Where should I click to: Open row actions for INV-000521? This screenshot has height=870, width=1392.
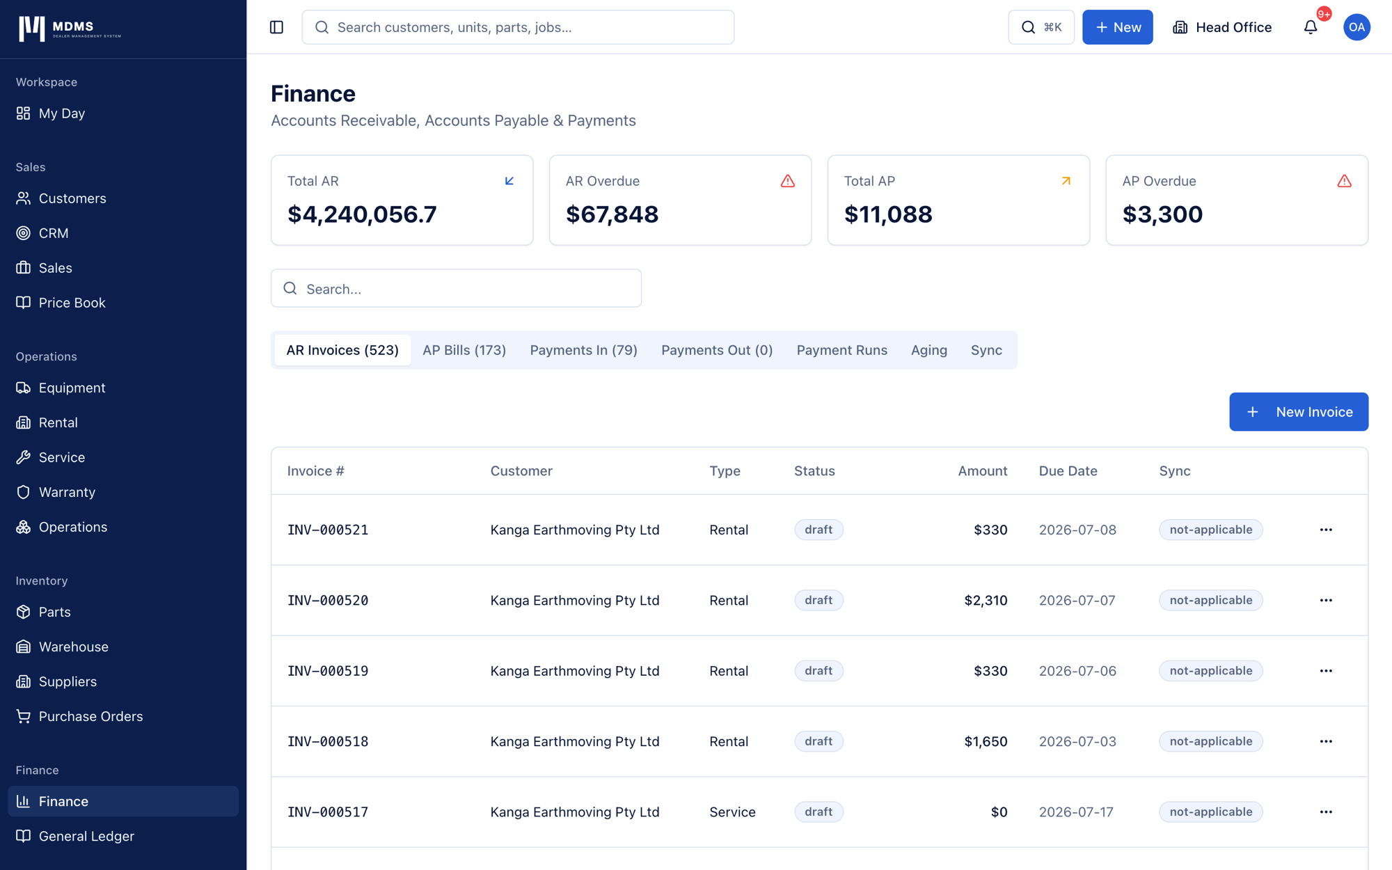tap(1326, 530)
